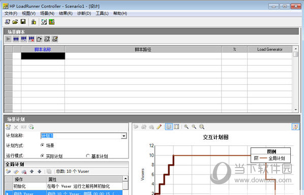304x195 pixels.
Task: Open the Load Generators icon
Action: (x=34, y=22)
